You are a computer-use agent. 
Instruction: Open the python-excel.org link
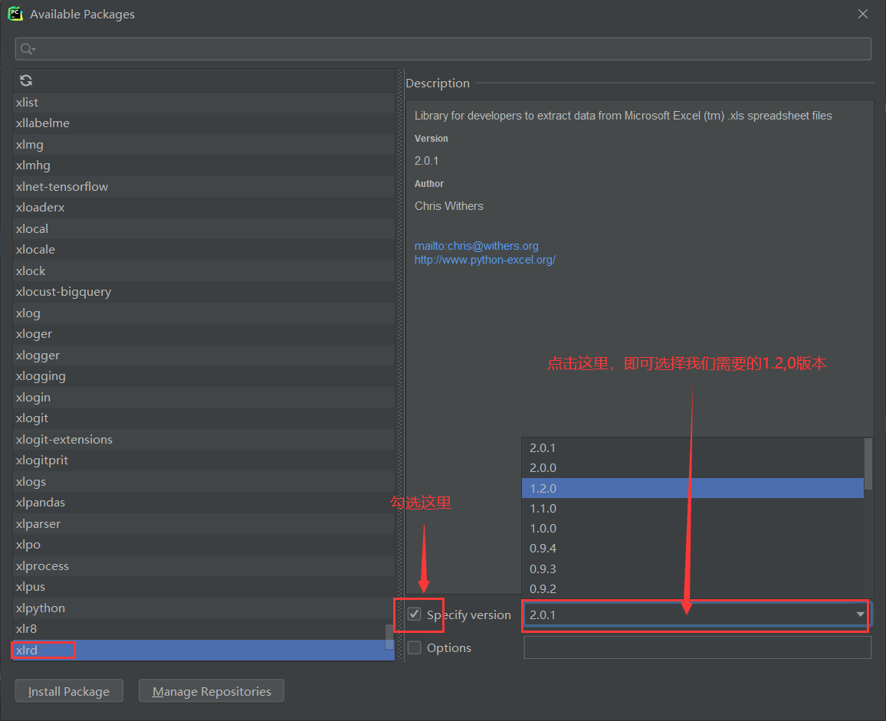coord(485,260)
